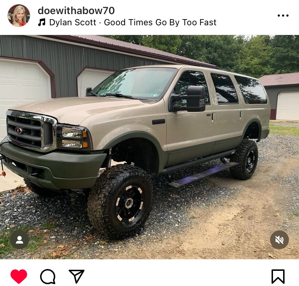
Task: Tap the music note icon
Action: (x=42, y=22)
